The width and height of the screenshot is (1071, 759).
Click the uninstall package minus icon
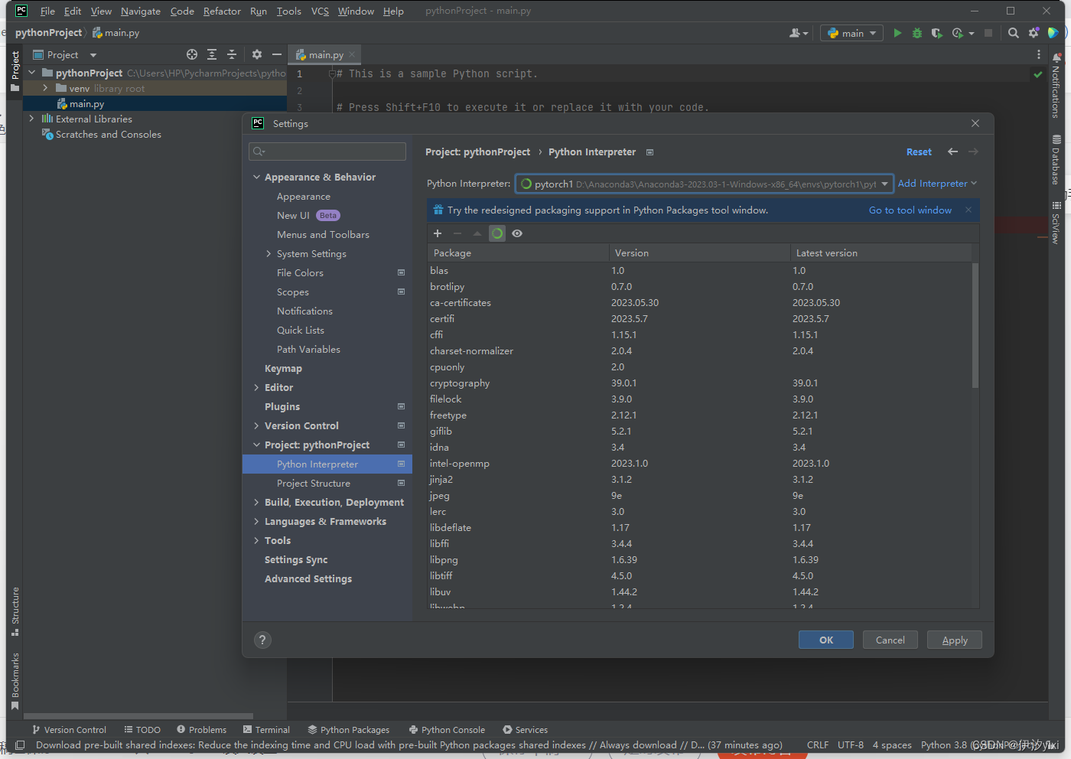[x=457, y=233]
